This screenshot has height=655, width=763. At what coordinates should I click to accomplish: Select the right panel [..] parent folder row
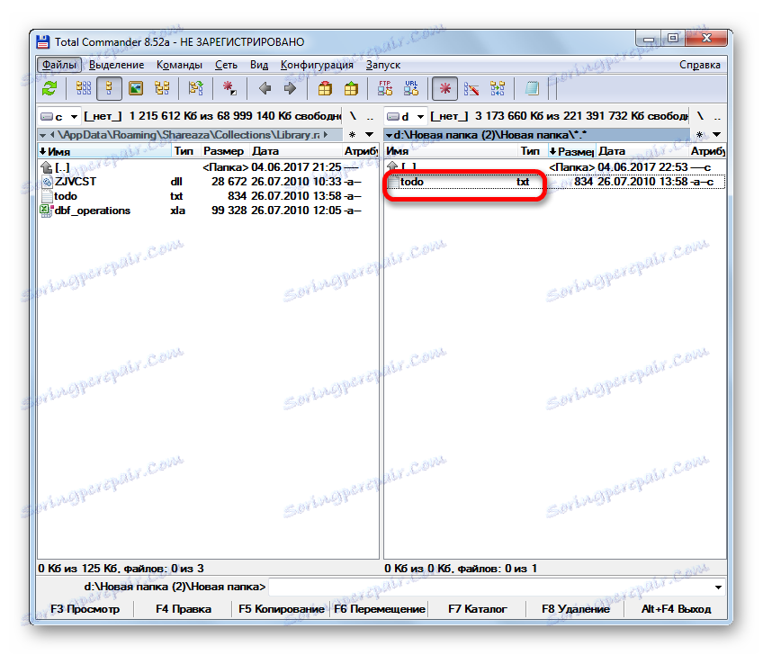point(555,167)
